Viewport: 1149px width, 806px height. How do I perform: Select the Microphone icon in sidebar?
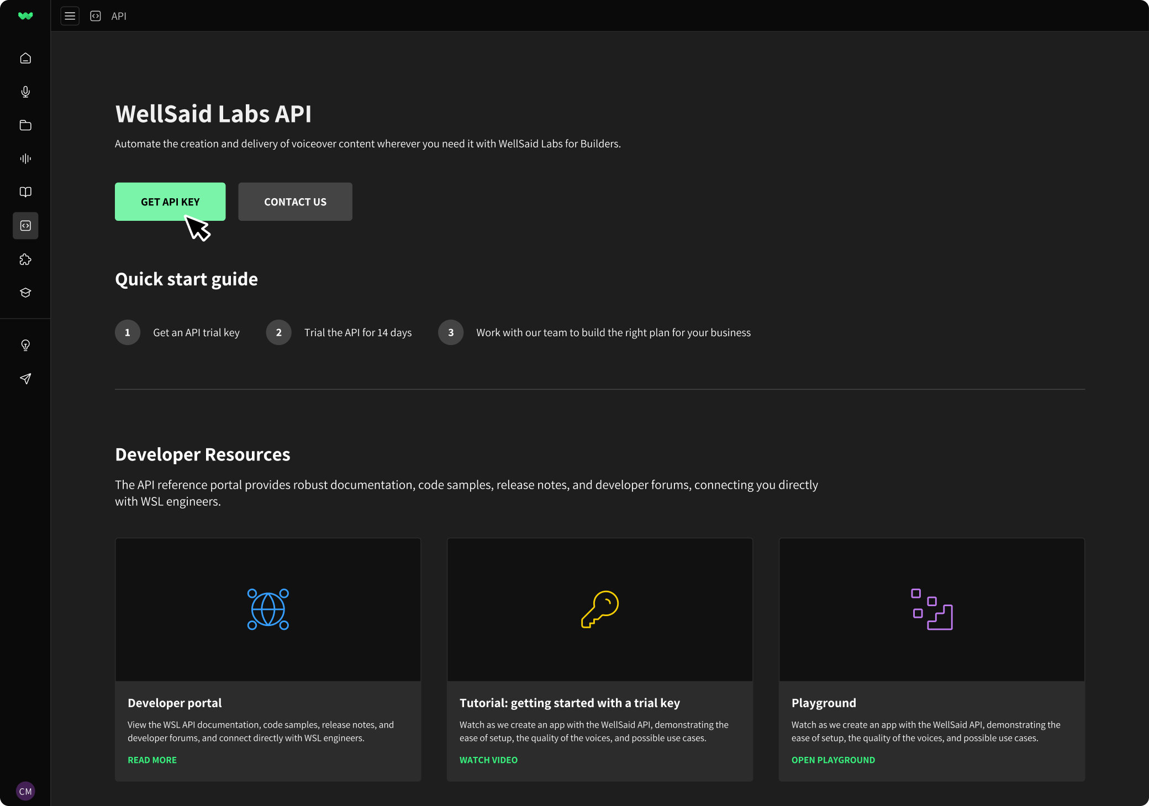coord(25,92)
